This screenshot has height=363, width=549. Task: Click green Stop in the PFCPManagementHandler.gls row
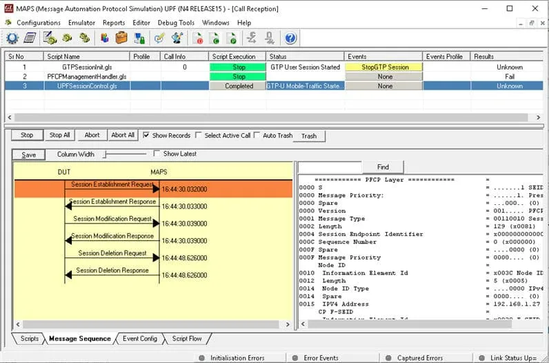pyautogui.click(x=239, y=77)
